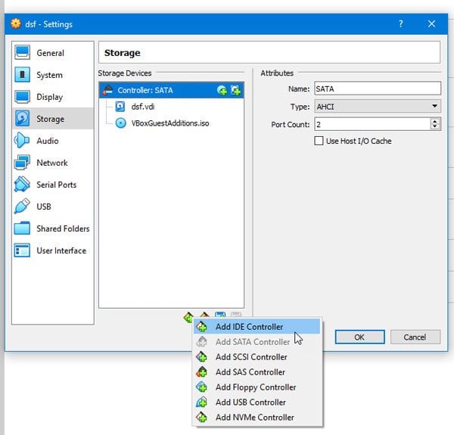
Task: Choose Add IDE Controller from menu
Action: point(257,327)
